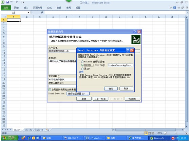Click the zoom in plus button

click(x=187, y=133)
